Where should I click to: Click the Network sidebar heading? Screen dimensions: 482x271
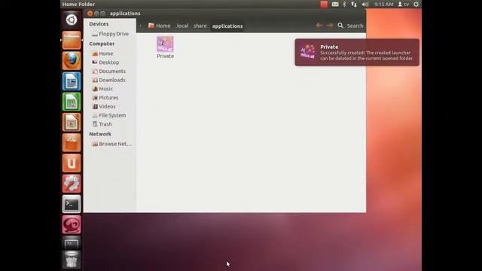pos(100,134)
